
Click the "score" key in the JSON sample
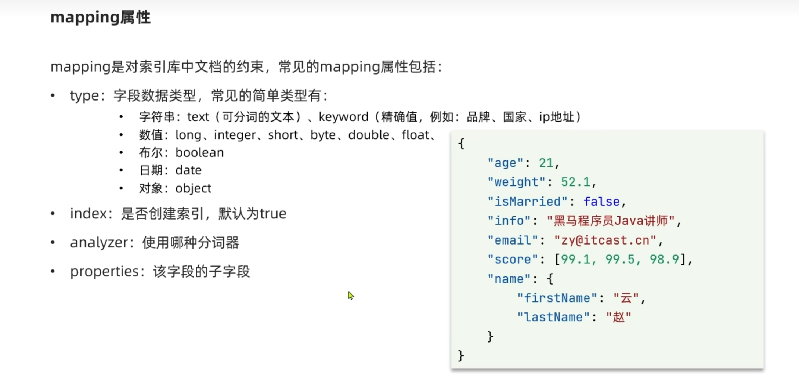click(x=513, y=259)
